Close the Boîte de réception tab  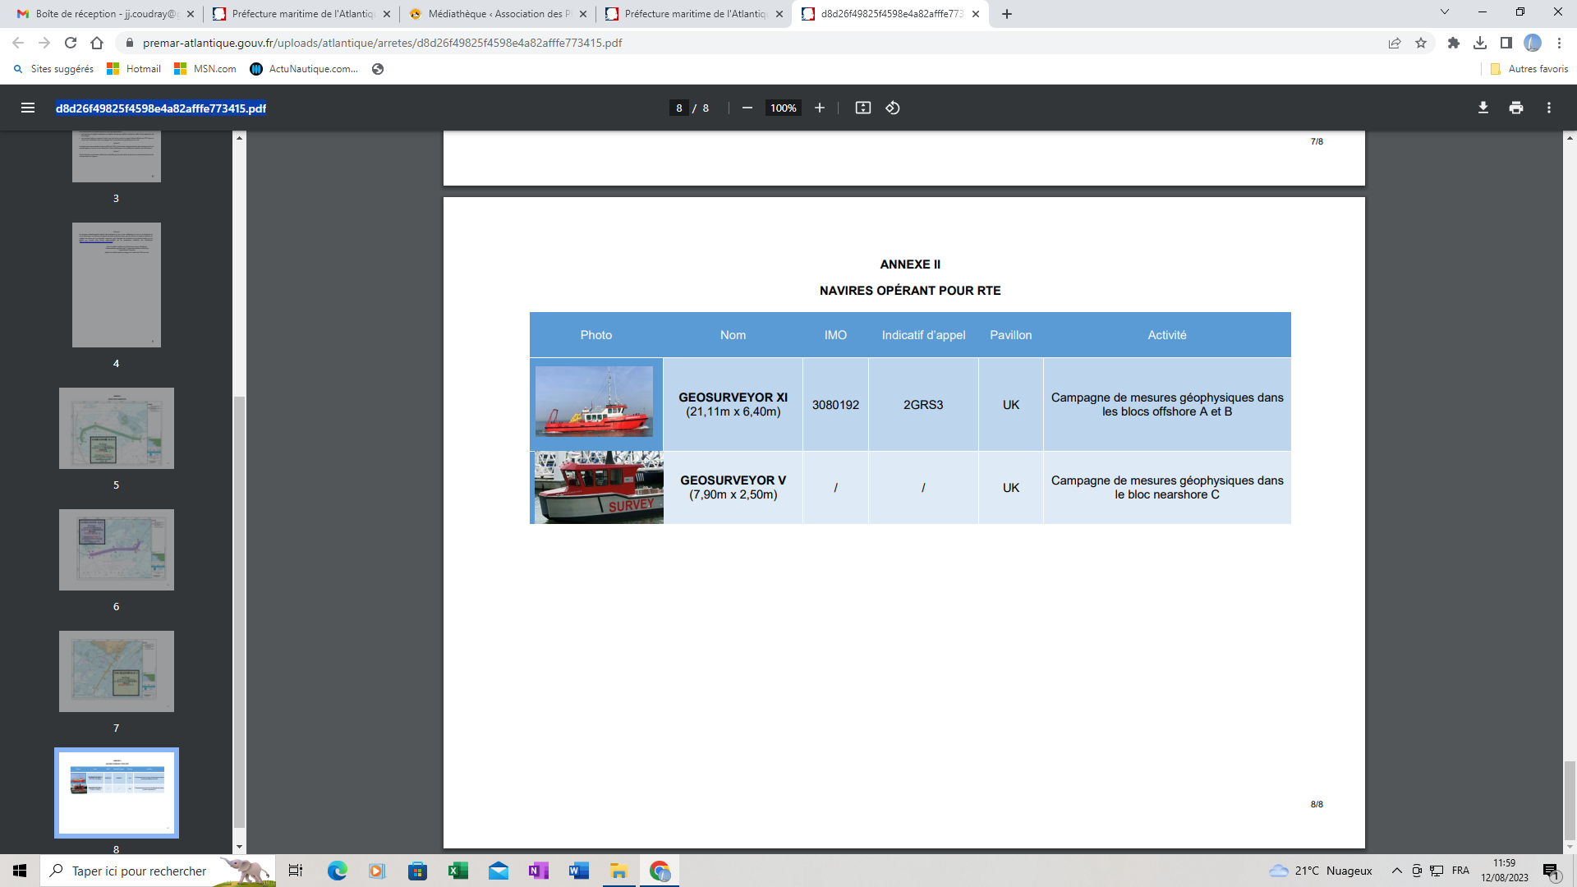point(191,14)
